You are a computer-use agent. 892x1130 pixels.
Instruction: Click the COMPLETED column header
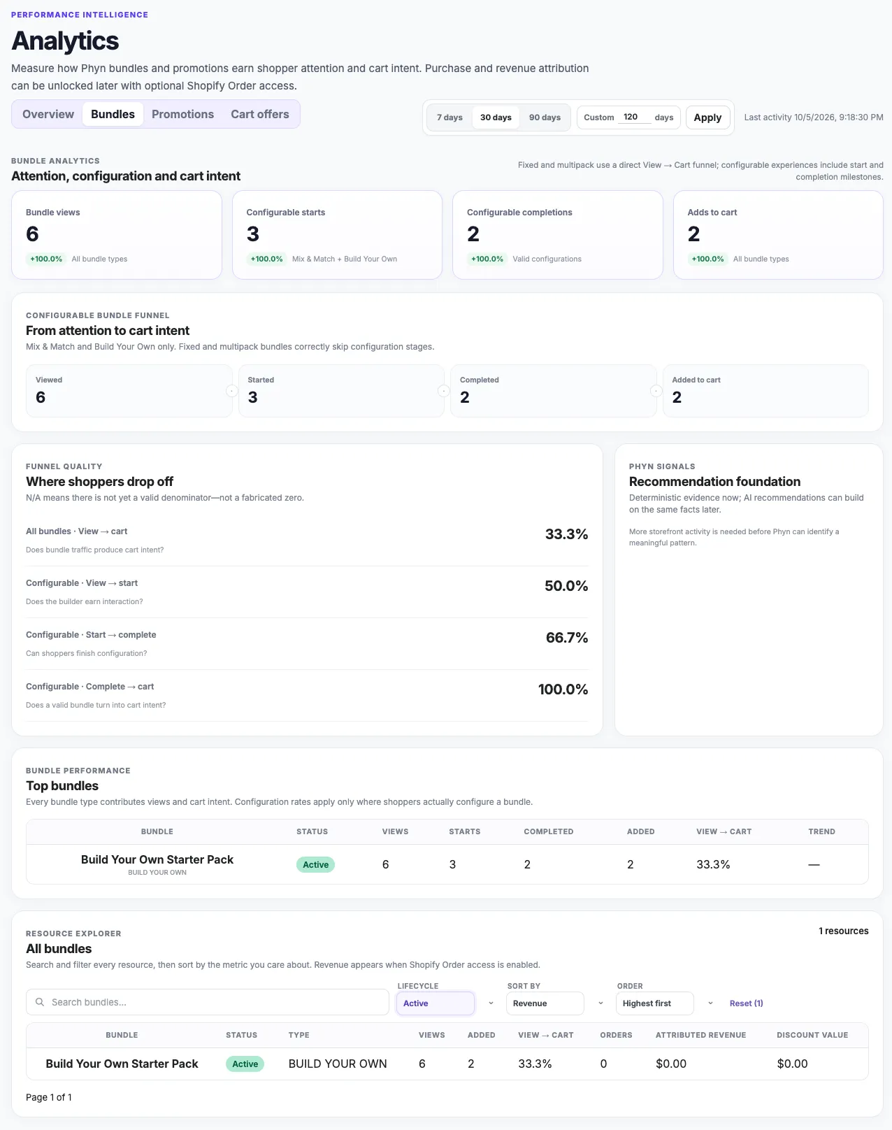549,832
